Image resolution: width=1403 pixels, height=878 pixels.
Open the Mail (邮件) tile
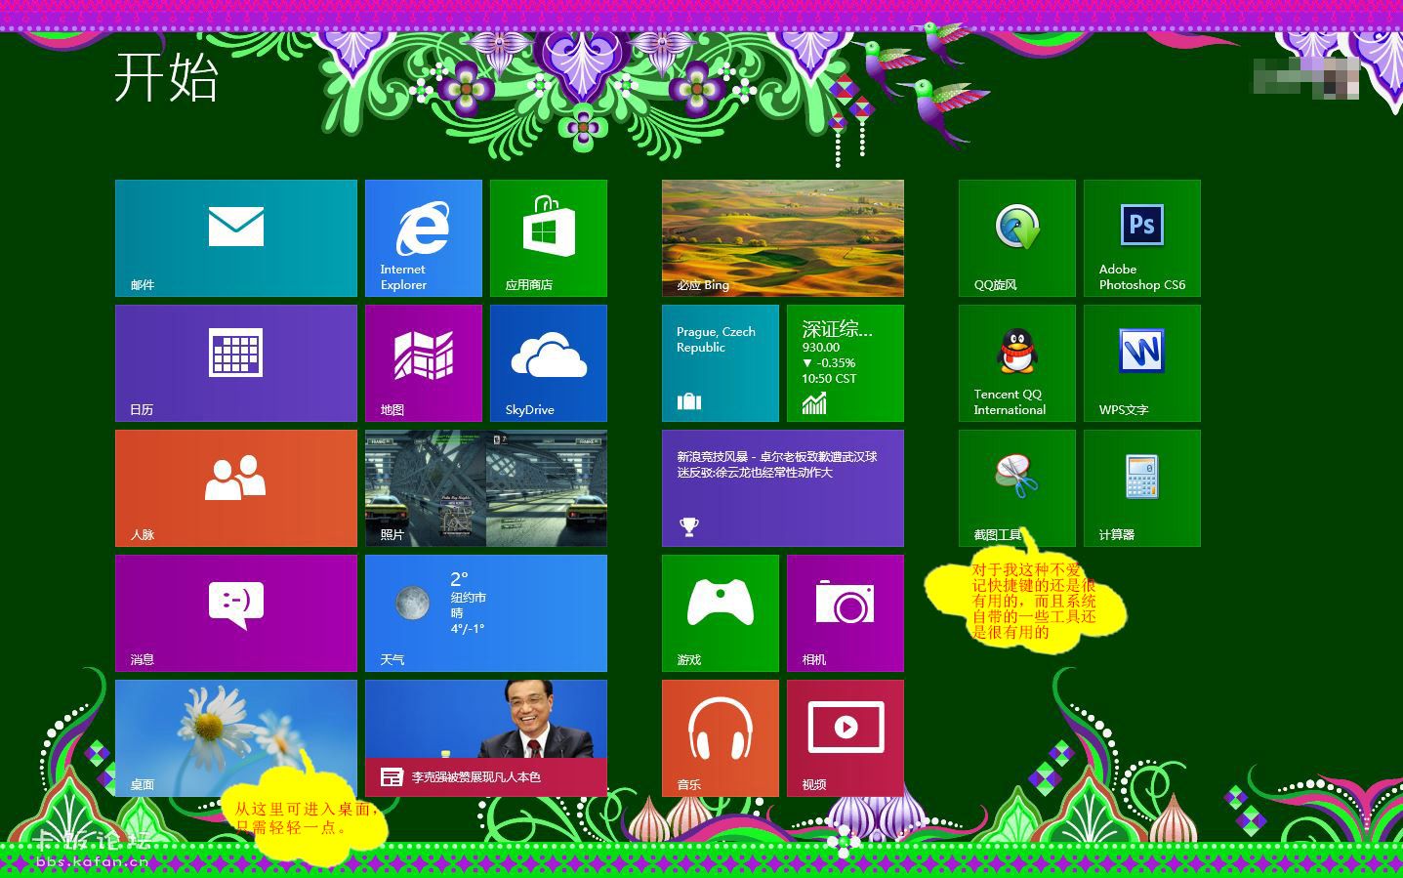(x=236, y=238)
